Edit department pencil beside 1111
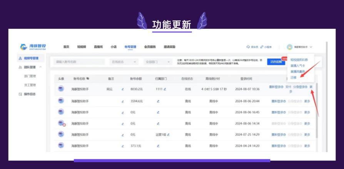Viewport: 344px width, 169px height. click(x=165, y=89)
